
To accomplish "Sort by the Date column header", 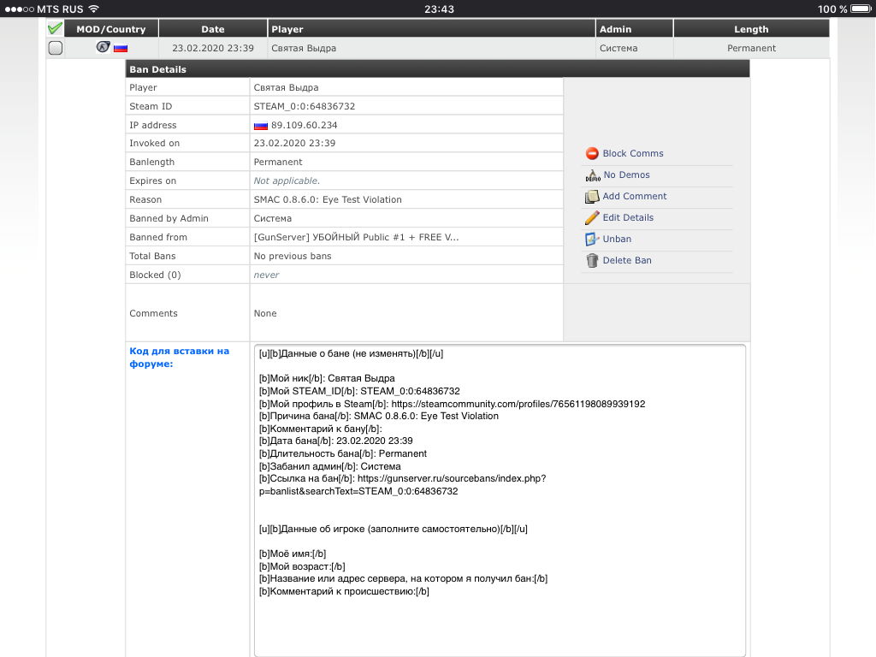I will 213,29.
